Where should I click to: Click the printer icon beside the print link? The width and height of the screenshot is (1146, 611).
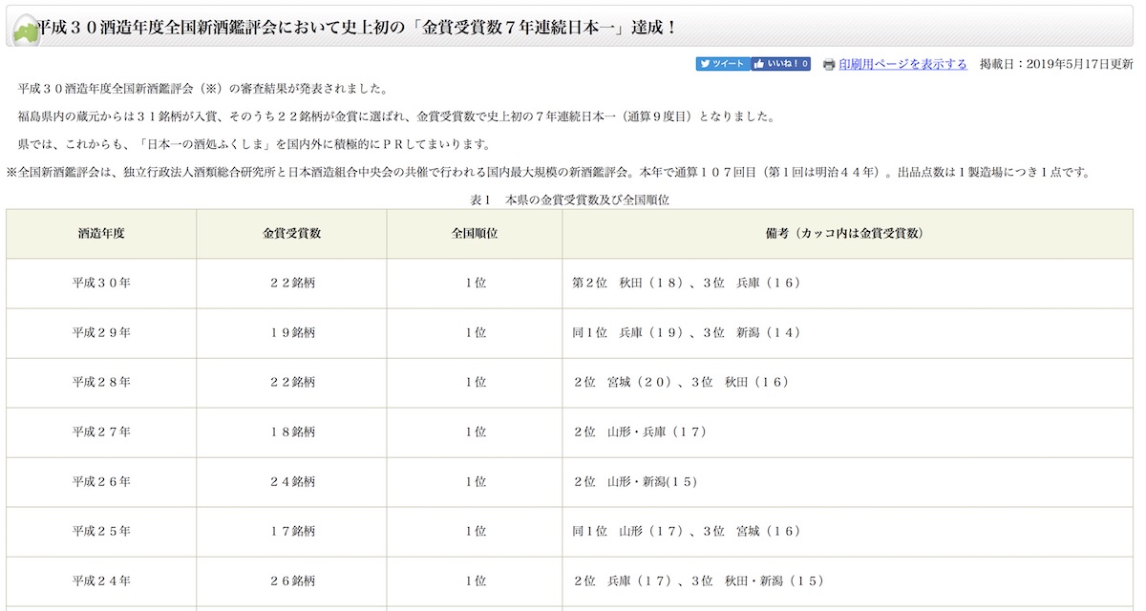[829, 65]
